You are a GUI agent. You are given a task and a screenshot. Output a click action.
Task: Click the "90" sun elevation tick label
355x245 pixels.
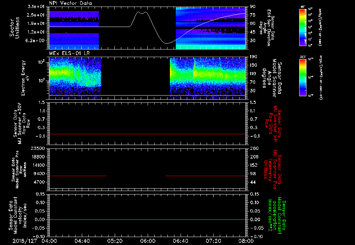[x=253, y=7]
